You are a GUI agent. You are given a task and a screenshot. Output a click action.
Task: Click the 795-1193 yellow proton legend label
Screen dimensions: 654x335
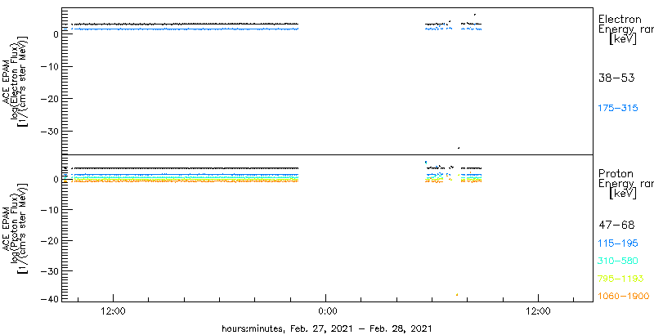(620, 279)
